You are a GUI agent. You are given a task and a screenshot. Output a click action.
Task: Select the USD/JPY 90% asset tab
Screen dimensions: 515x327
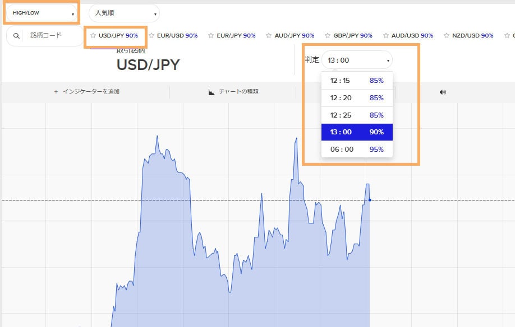[x=118, y=35]
